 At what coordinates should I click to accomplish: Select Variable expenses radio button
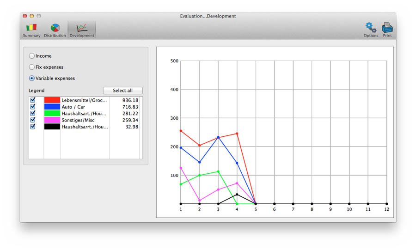pos(32,78)
